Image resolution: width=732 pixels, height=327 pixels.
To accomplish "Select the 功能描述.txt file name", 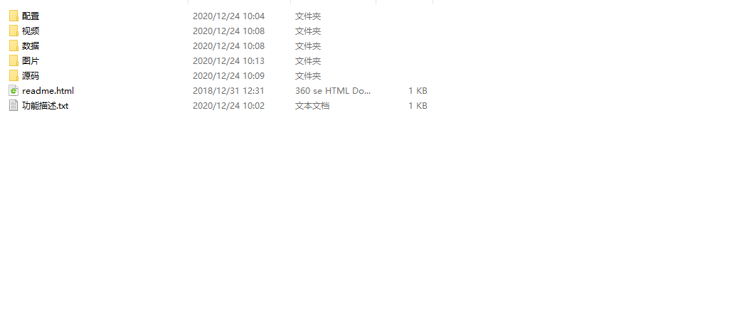I will tap(45, 106).
